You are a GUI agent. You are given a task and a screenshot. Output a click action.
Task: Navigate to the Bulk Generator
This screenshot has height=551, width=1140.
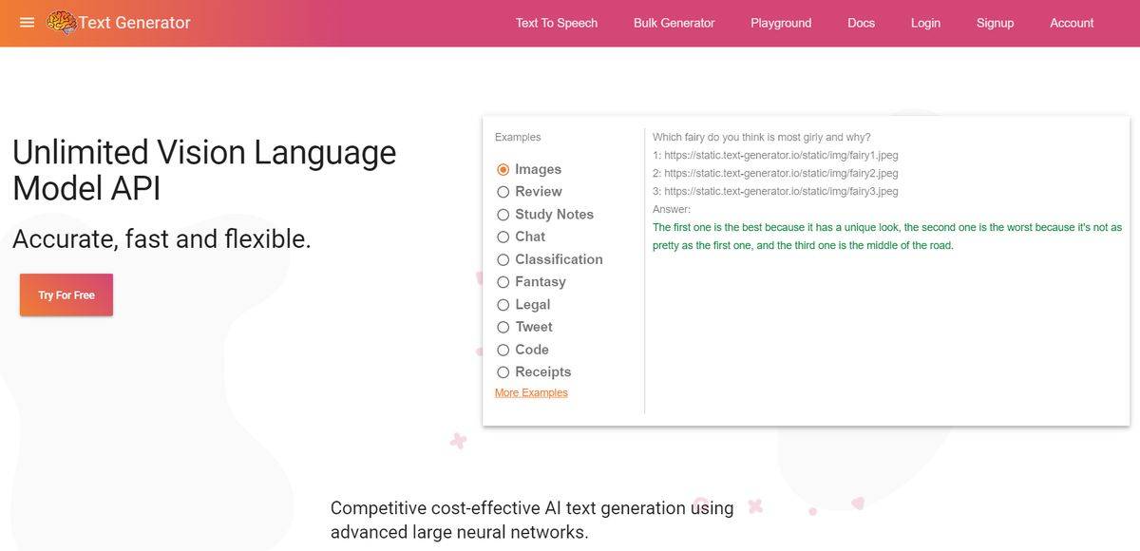click(674, 22)
